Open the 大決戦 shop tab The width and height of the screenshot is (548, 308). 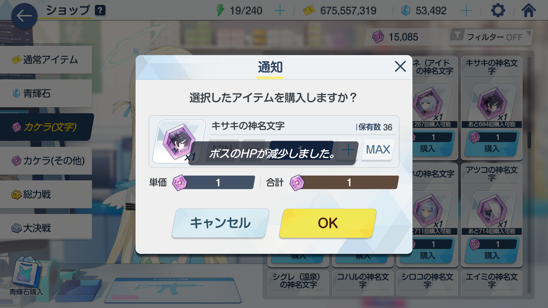[x=46, y=228]
